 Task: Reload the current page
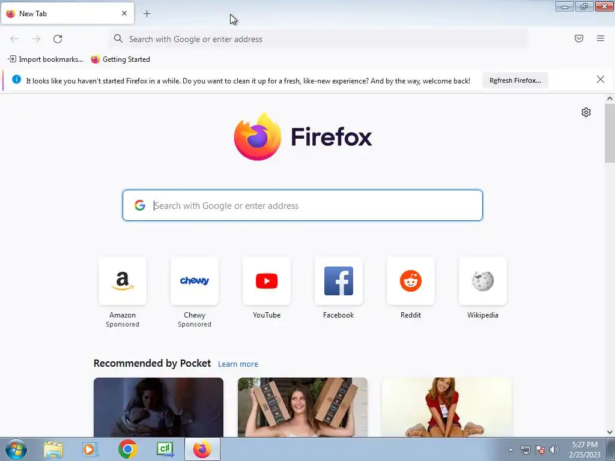click(58, 39)
